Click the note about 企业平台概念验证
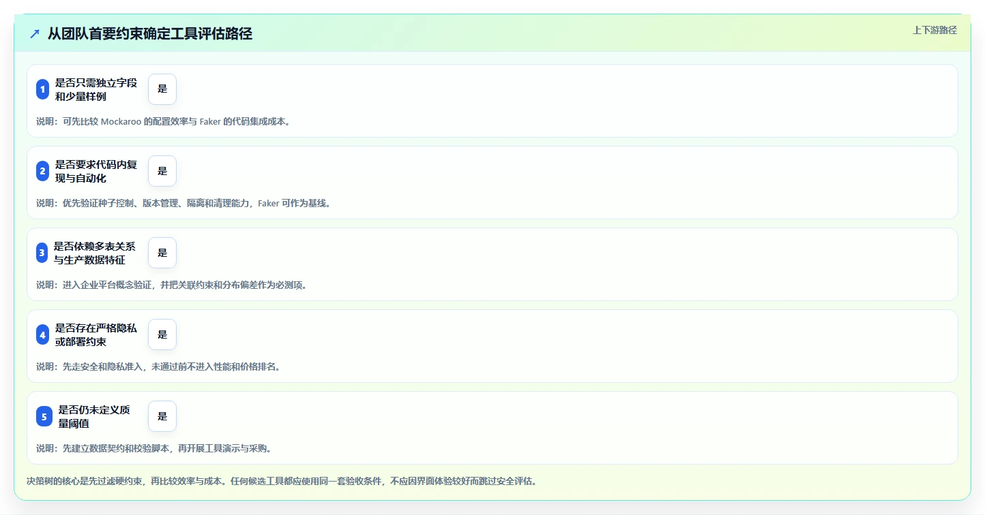The image size is (985, 515). 174,285
